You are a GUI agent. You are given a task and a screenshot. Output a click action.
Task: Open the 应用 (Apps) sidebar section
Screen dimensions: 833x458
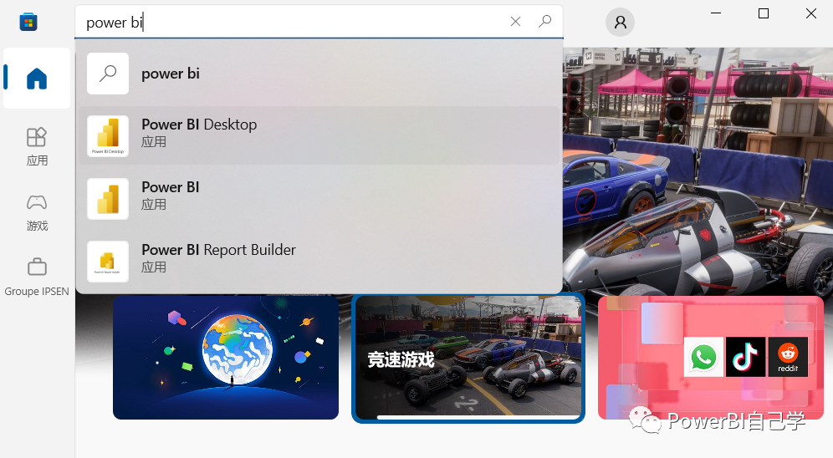(x=37, y=146)
